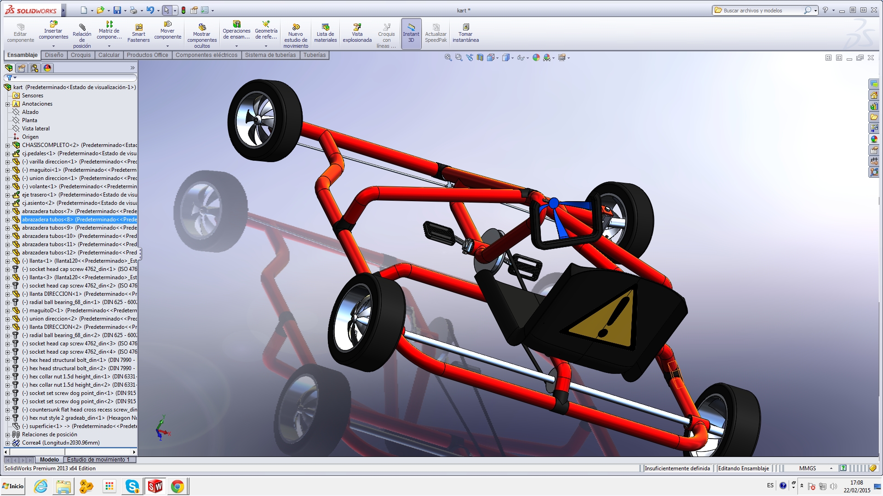
Task: Click MMGS units in status bar
Action: point(807,468)
